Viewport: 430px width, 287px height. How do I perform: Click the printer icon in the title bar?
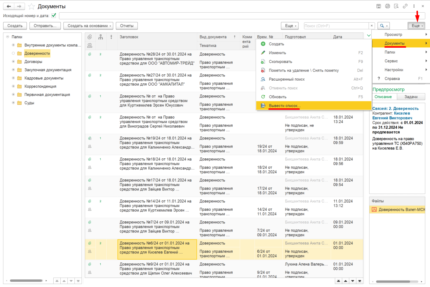388,6
